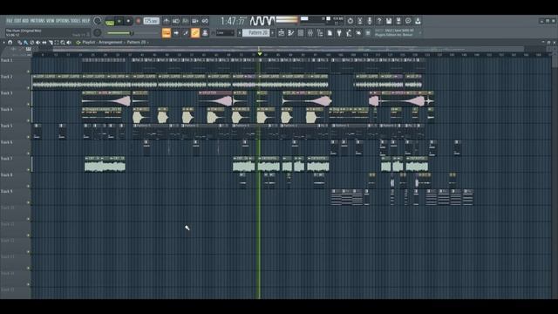
Task: Select the playlist delete tool
Action: point(32,43)
